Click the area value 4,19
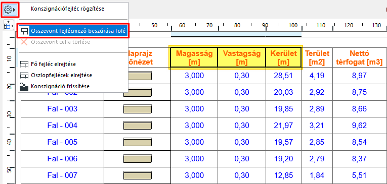Viewport: 387px width, 184px height. click(317, 76)
